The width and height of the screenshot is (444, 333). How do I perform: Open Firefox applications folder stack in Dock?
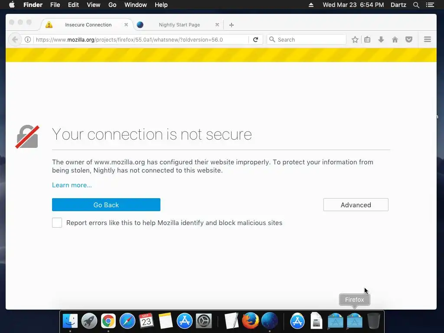(x=355, y=321)
